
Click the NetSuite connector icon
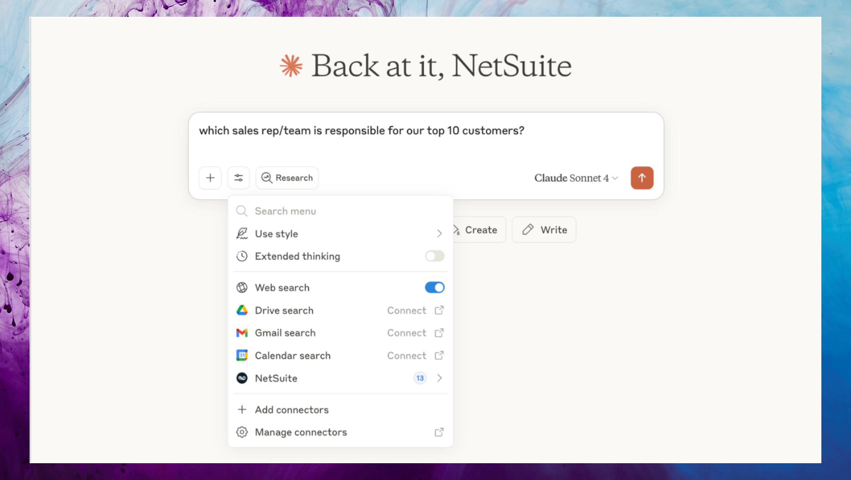pos(241,378)
